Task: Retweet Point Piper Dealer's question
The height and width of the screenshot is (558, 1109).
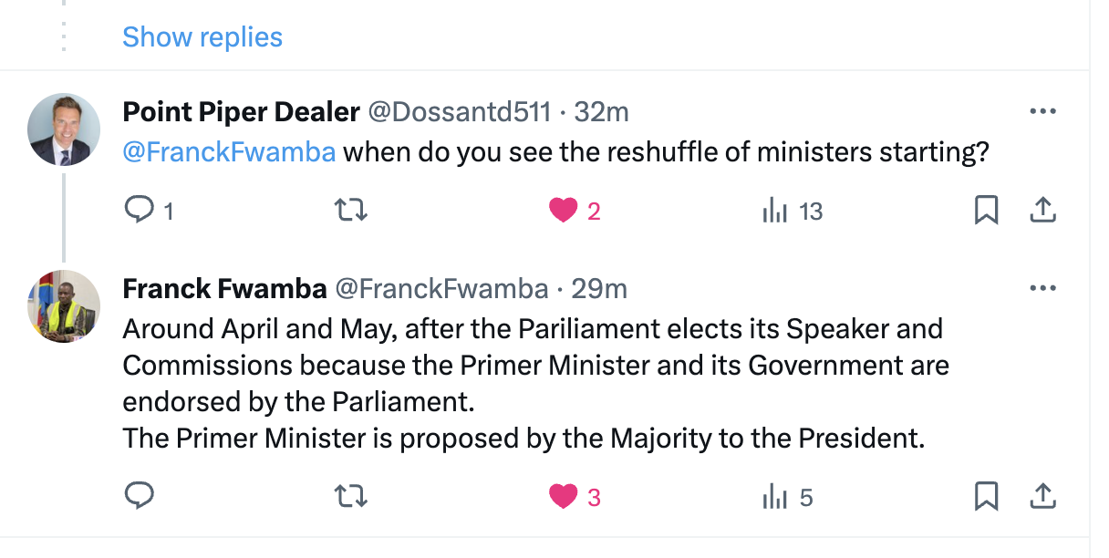Action: 350,212
